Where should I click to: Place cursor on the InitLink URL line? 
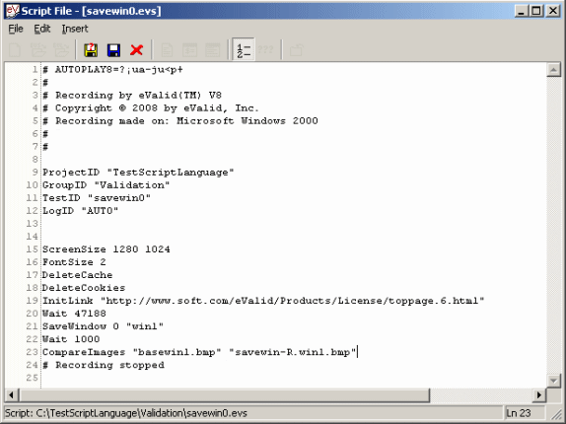263,301
